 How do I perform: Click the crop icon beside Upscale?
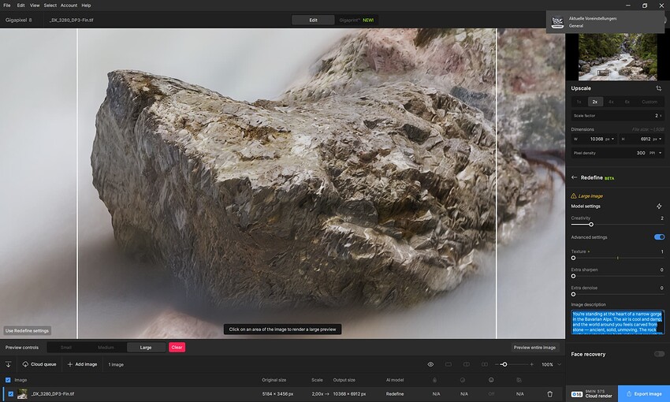658,88
